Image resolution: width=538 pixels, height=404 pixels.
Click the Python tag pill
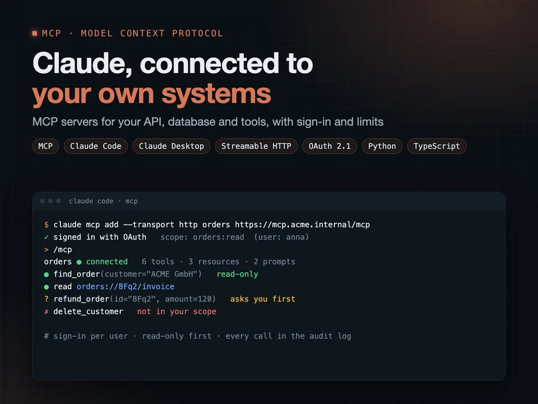(x=382, y=146)
